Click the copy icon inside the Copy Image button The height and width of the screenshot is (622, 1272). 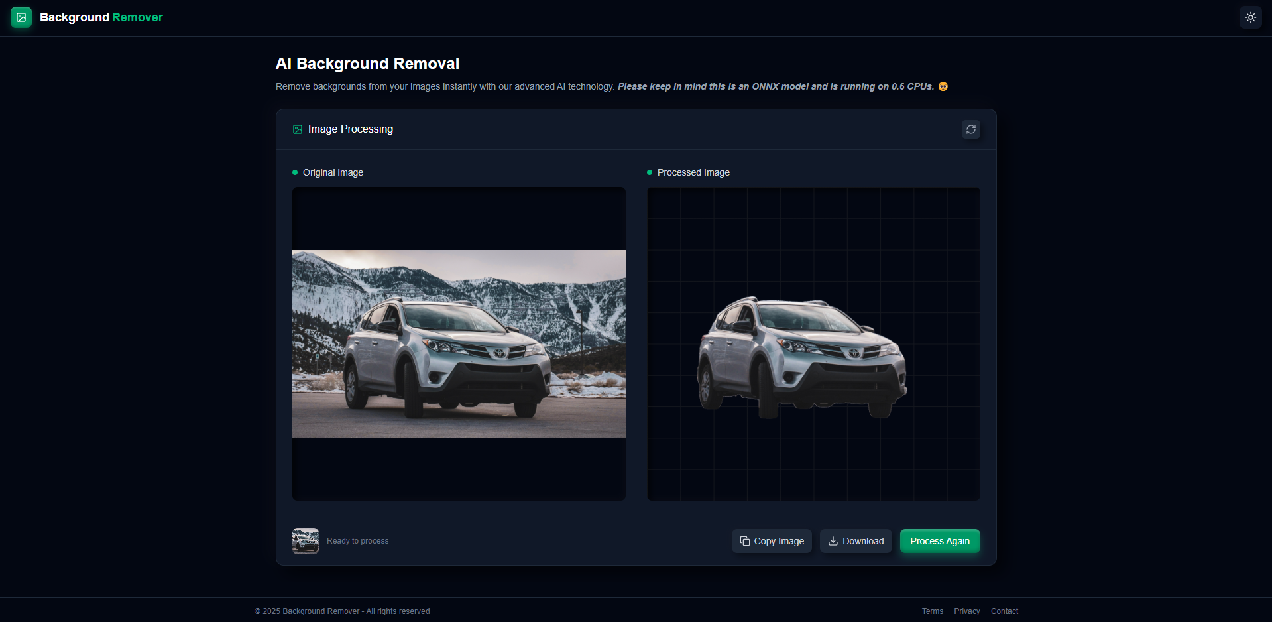click(x=744, y=541)
